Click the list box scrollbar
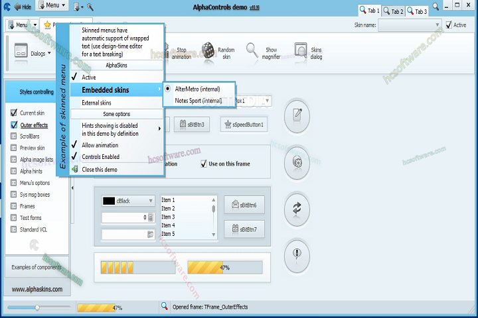This screenshot has width=478, height=318. tap(213, 217)
